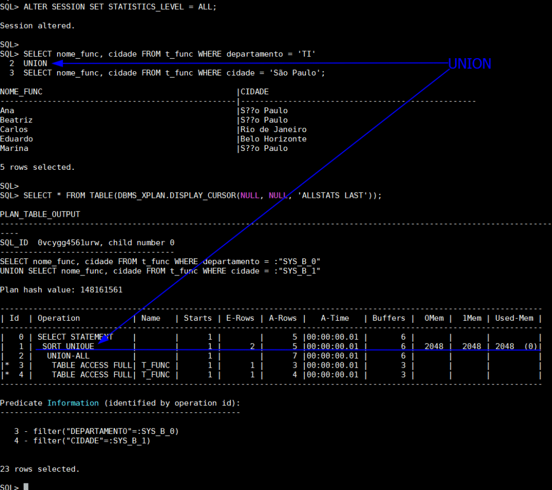Click the PLAN_TABLE_OUTPUT heading

click(40, 215)
